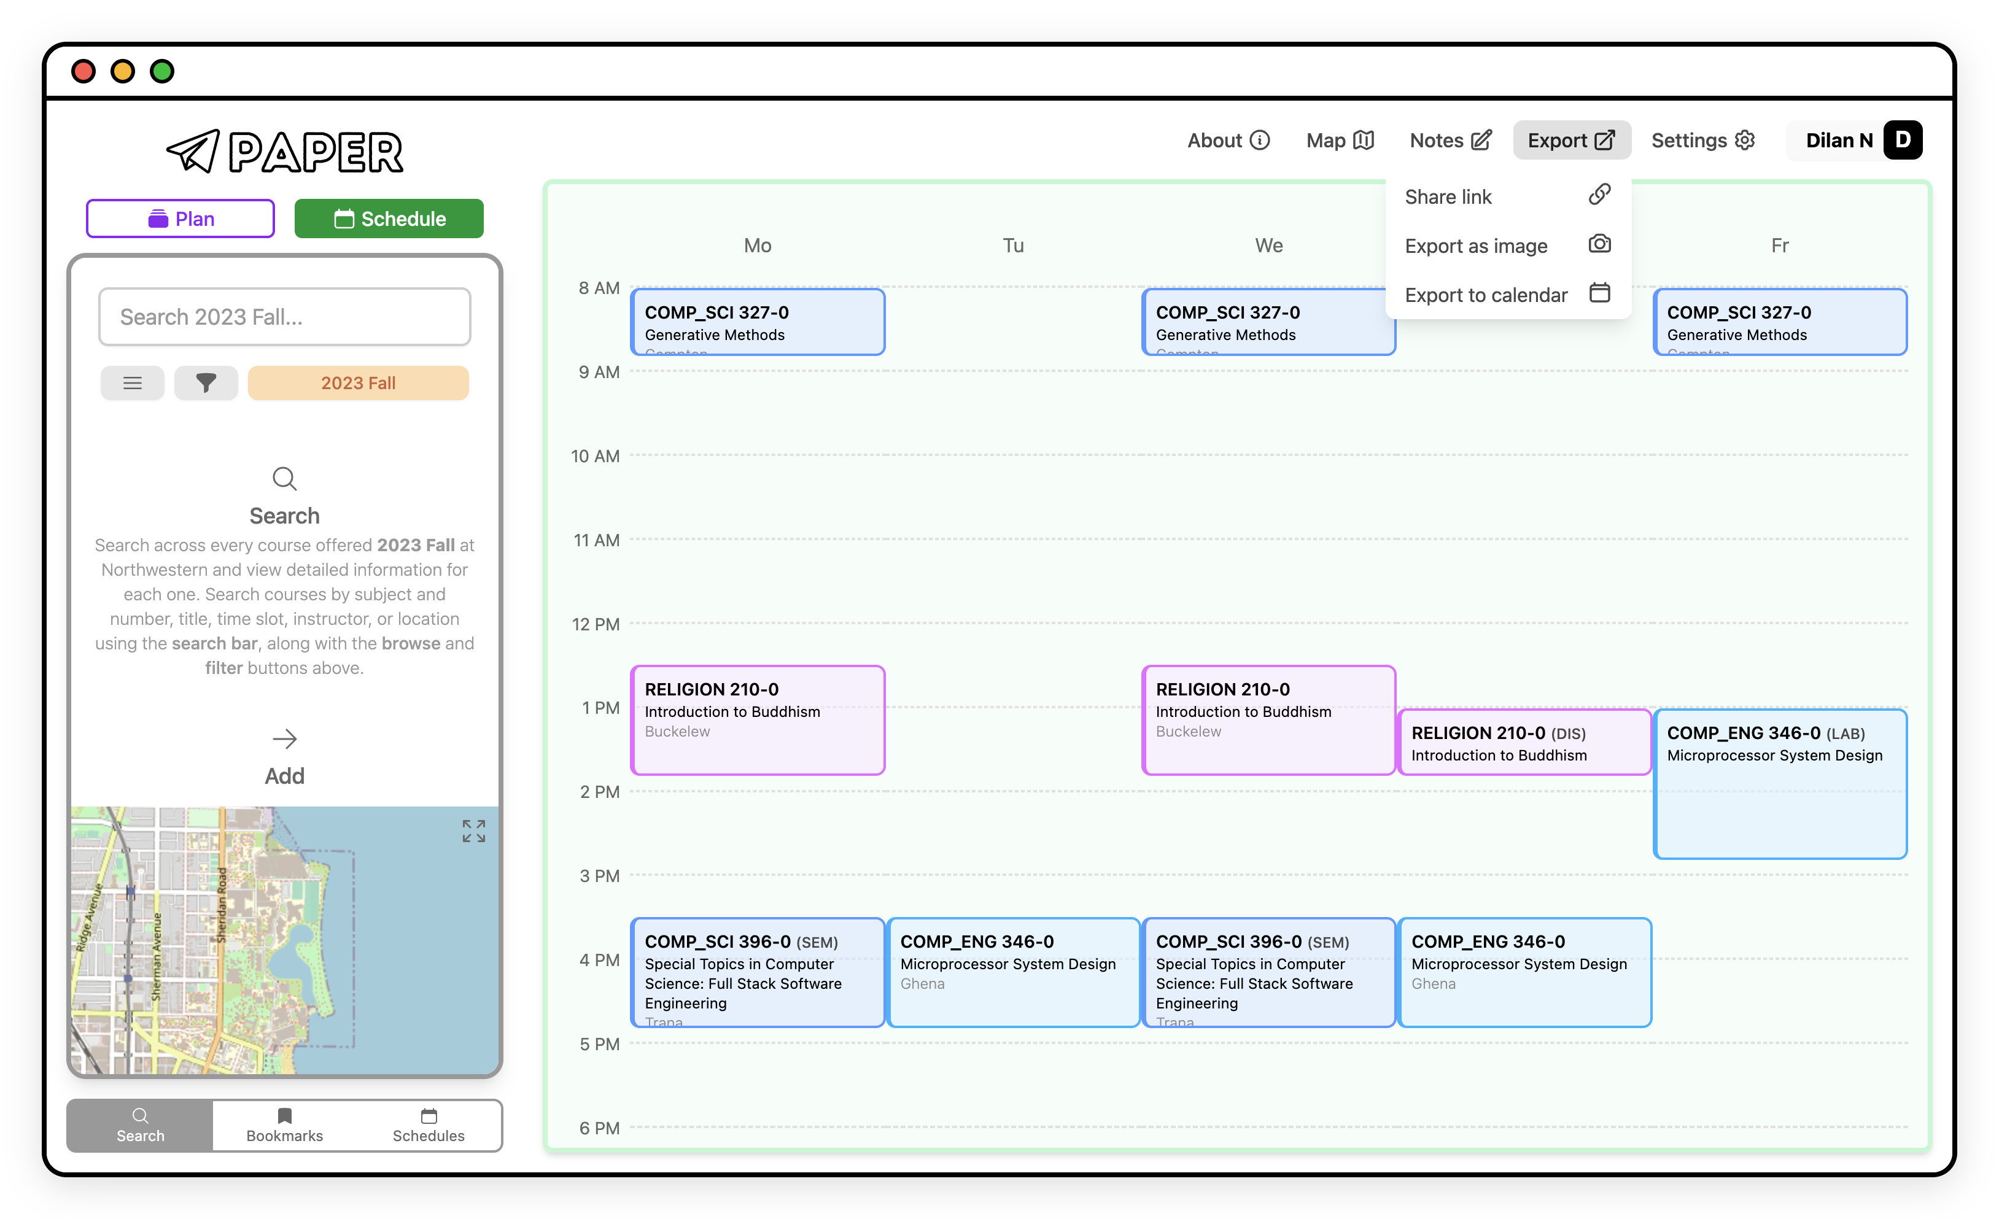Switch to Schedule mode
This screenshot has height=1219, width=1999.
point(389,218)
